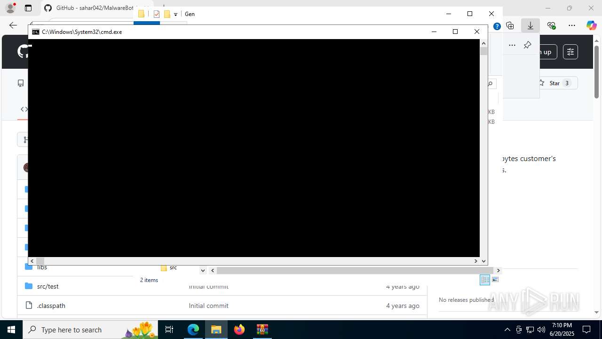Open the libs folder on GitHub
Viewport: 602px width, 339px height.
[x=42, y=267]
